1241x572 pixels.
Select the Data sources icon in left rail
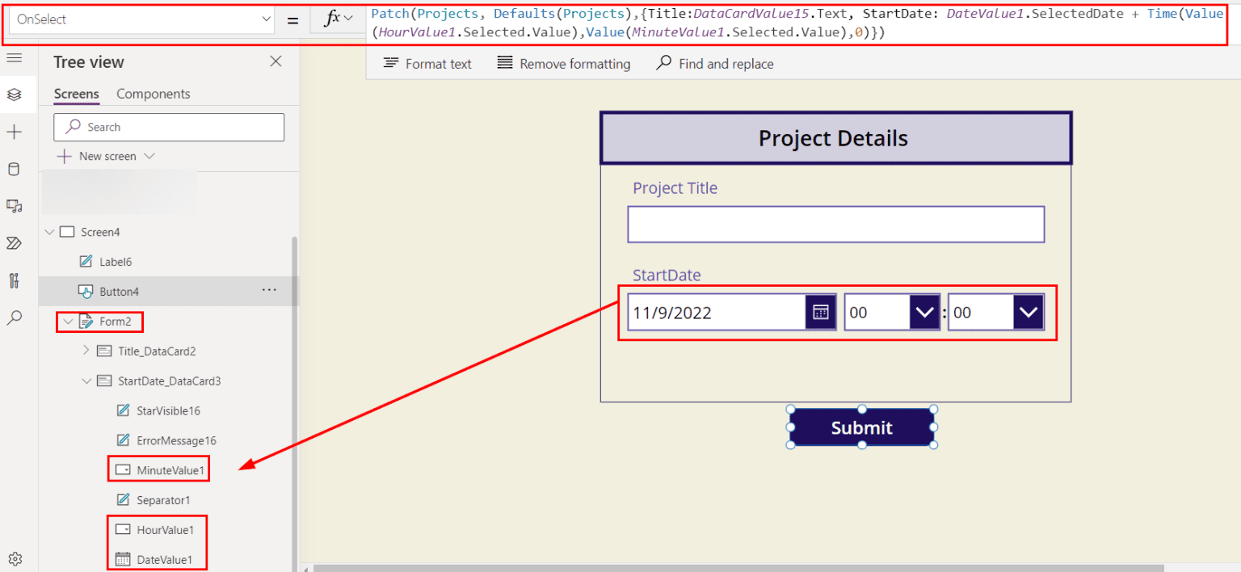click(15, 168)
